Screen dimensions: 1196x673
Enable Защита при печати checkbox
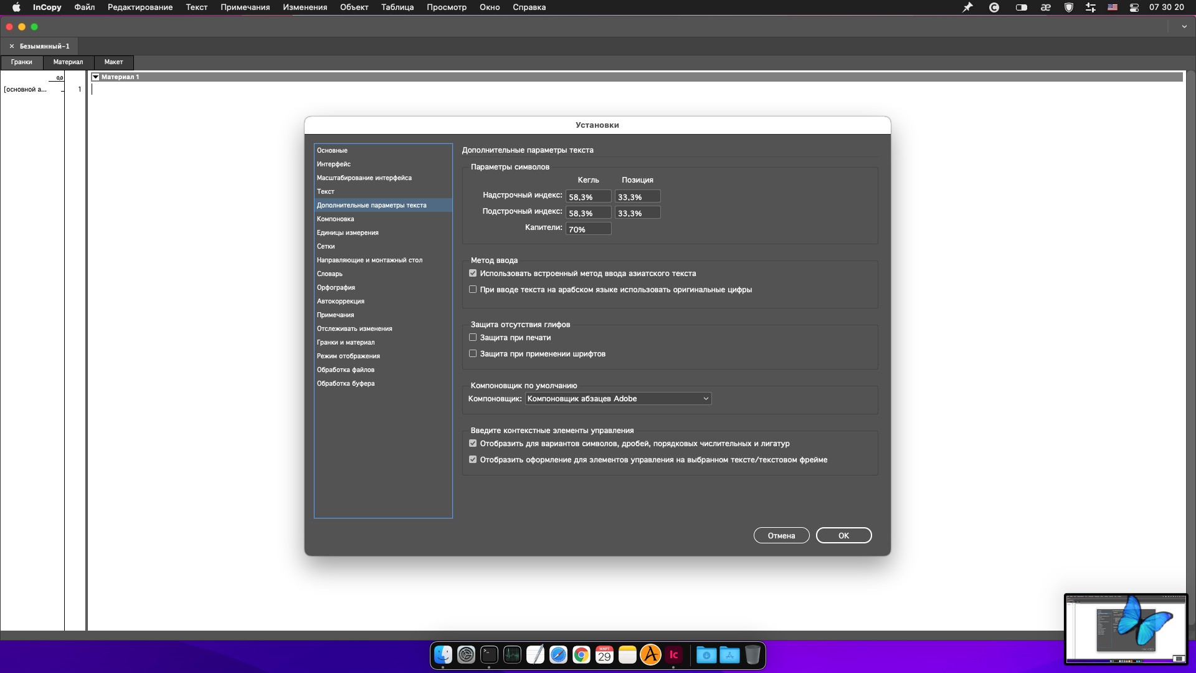473,338
